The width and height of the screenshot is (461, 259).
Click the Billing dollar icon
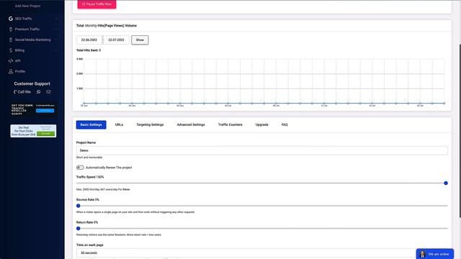click(11, 50)
